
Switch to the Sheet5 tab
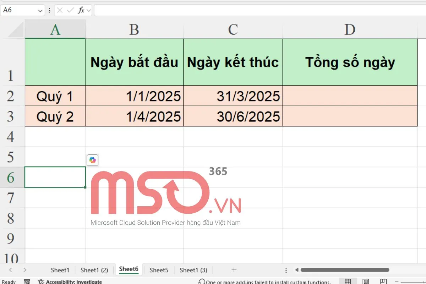click(x=159, y=270)
